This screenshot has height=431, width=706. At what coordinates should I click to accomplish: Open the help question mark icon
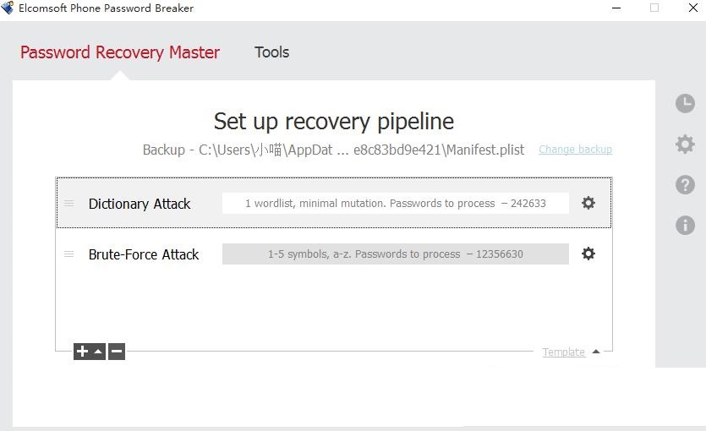pyautogui.click(x=685, y=184)
